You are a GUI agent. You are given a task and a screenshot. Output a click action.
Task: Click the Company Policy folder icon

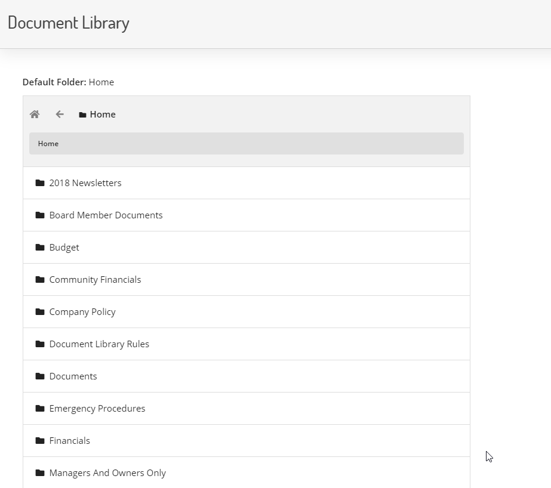pos(40,312)
